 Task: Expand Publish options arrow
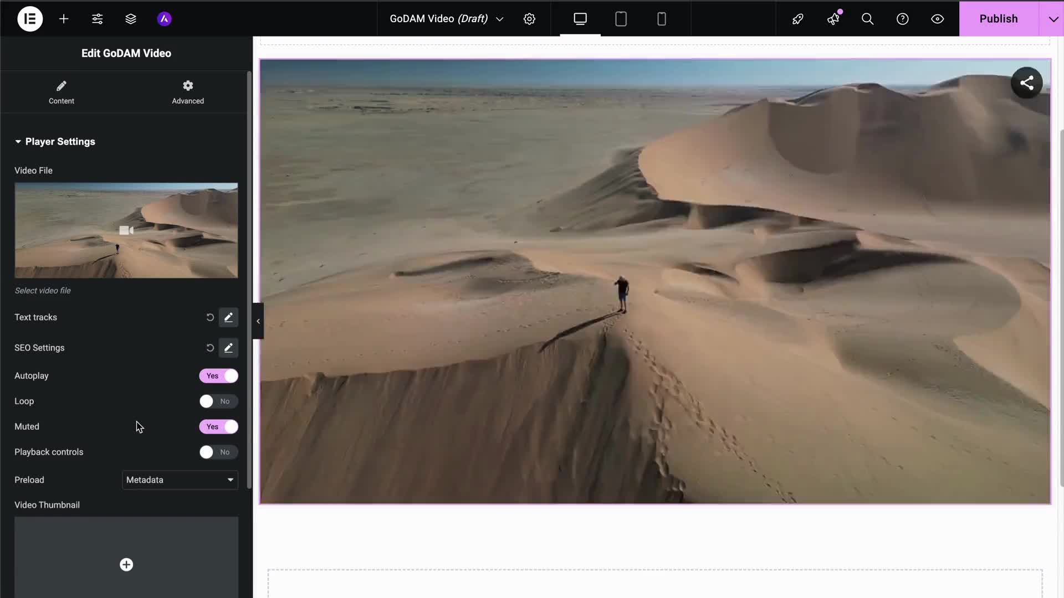pyautogui.click(x=1053, y=19)
